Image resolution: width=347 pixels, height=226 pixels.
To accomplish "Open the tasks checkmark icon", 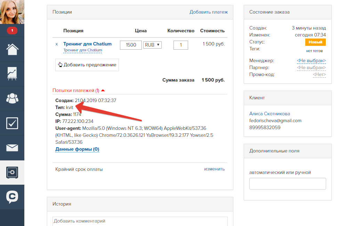I will 12,123.
